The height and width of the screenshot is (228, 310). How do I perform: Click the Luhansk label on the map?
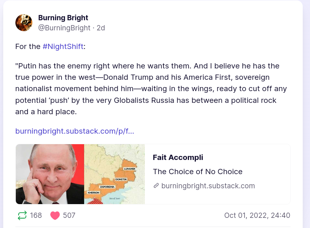[x=129, y=168]
